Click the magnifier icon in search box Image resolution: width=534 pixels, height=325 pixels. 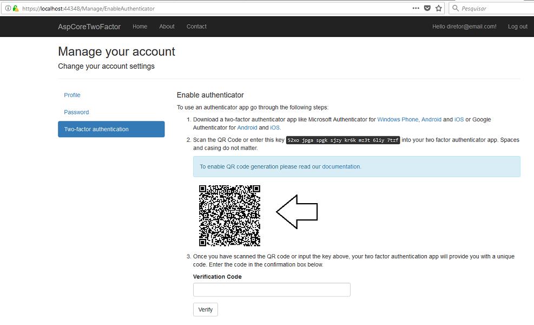click(x=456, y=8)
